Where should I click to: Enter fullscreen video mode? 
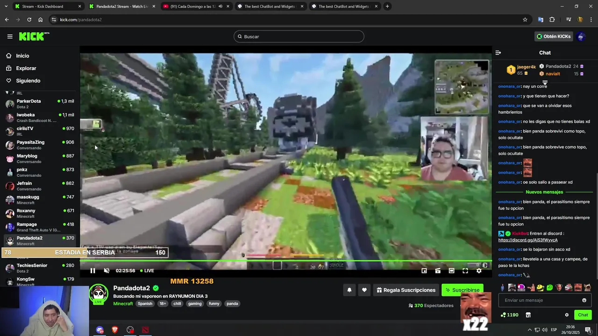tap(465, 271)
